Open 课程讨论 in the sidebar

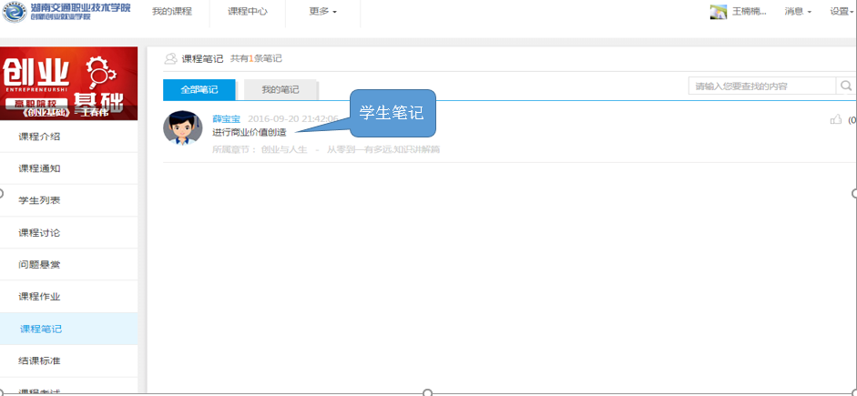pyautogui.click(x=39, y=232)
